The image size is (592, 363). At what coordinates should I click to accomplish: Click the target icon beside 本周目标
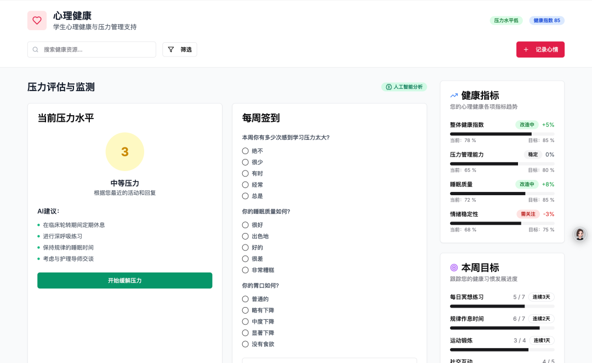pyautogui.click(x=454, y=268)
